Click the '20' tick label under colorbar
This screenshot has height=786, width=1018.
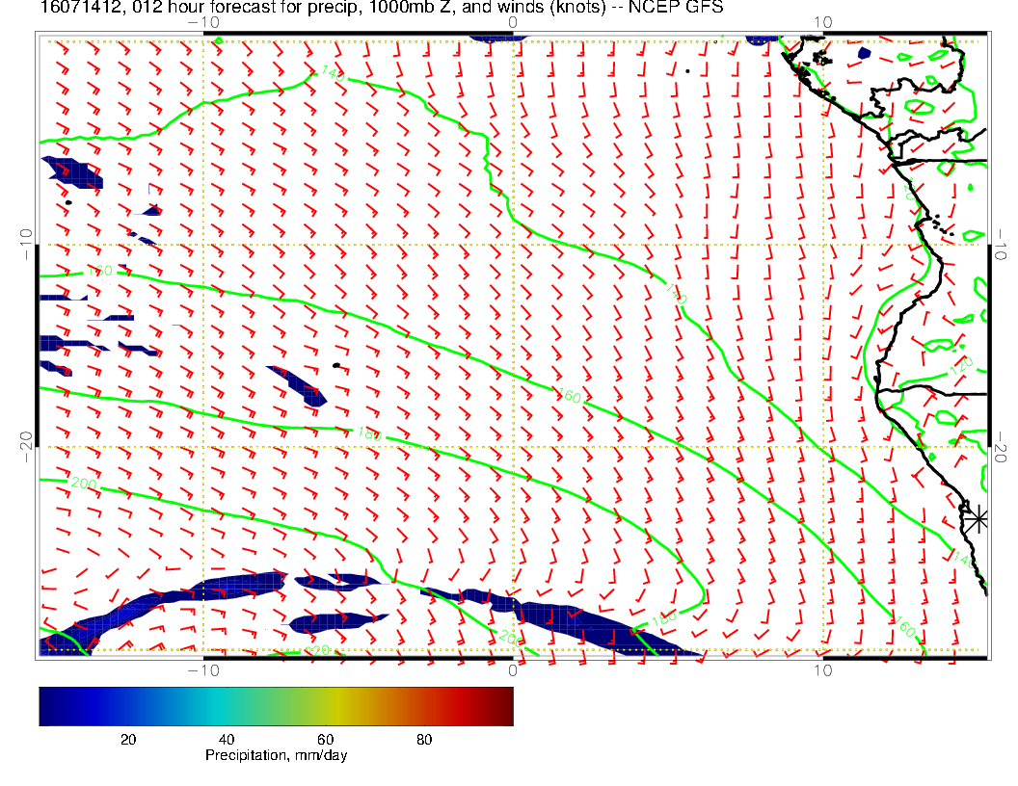coord(128,740)
